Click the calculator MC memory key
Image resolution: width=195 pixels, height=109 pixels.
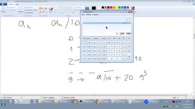tap(109, 38)
